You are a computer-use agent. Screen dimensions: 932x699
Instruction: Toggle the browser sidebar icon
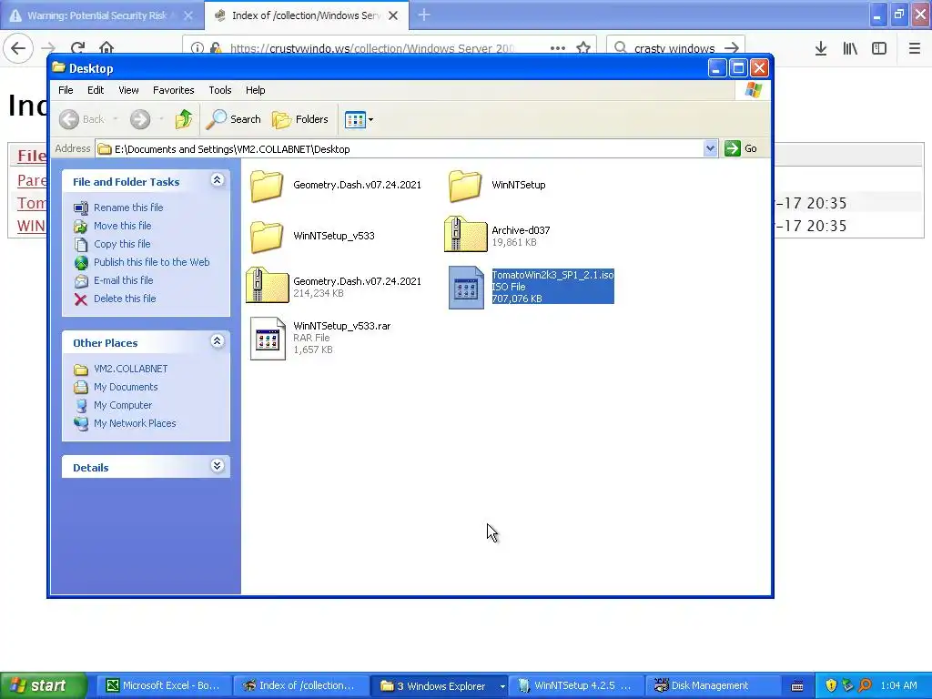coord(879,49)
